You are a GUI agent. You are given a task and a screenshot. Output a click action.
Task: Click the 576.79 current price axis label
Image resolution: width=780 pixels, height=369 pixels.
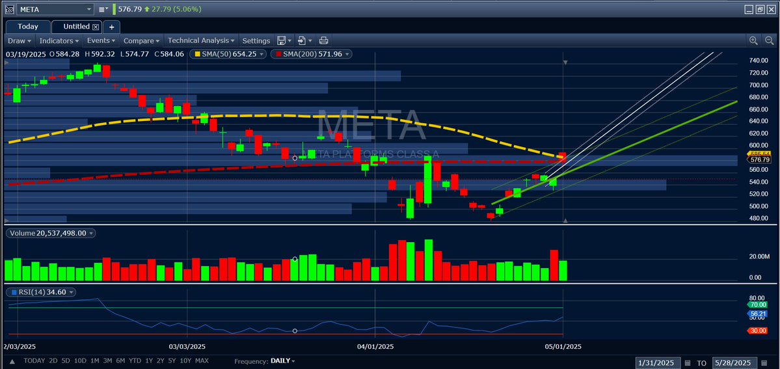coord(760,160)
